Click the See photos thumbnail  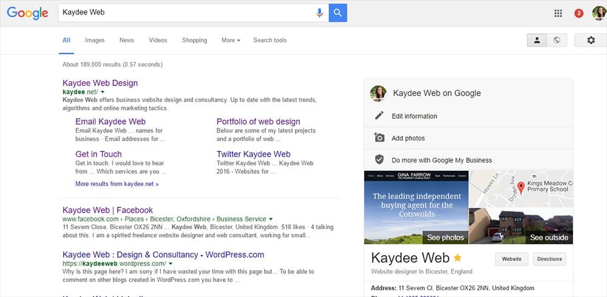pos(416,207)
